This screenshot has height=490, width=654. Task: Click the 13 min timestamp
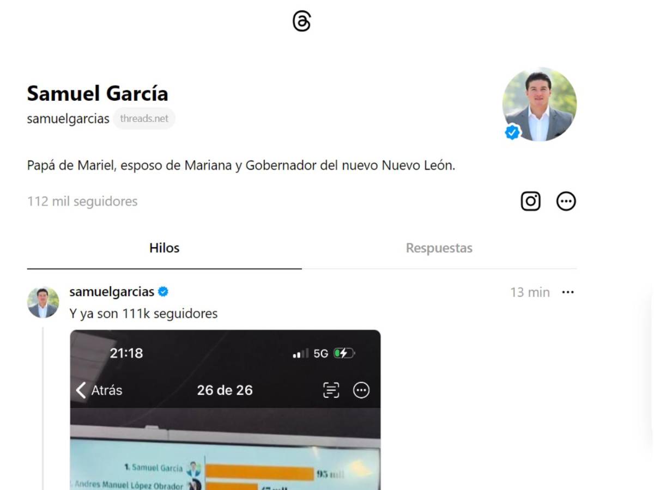point(529,292)
